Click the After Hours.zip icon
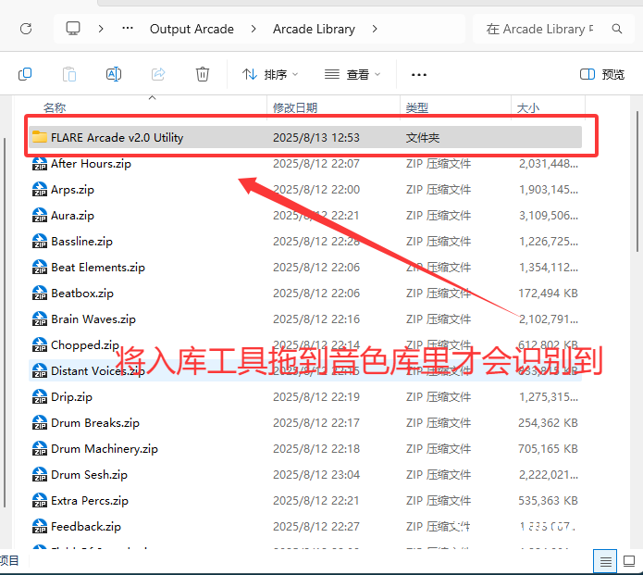Viewport: 643px width, 575px height. 40,163
